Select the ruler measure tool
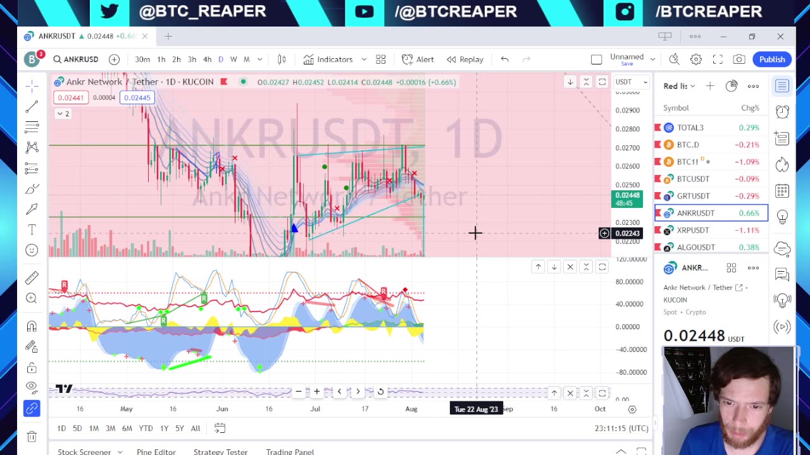The image size is (810, 455). [32, 278]
